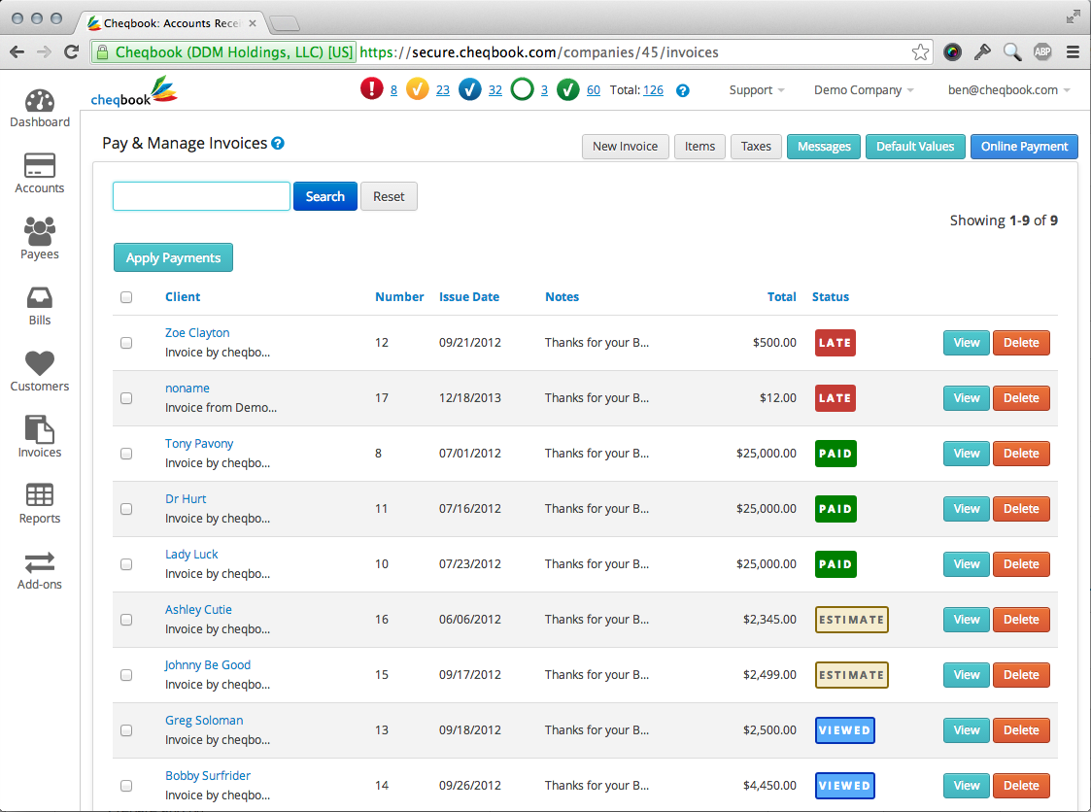Click the solid green checkmark status icon

pyautogui.click(x=567, y=89)
